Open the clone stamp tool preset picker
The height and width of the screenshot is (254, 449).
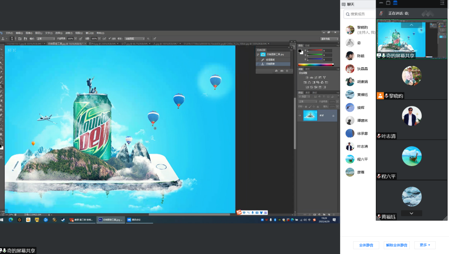(x=4, y=39)
